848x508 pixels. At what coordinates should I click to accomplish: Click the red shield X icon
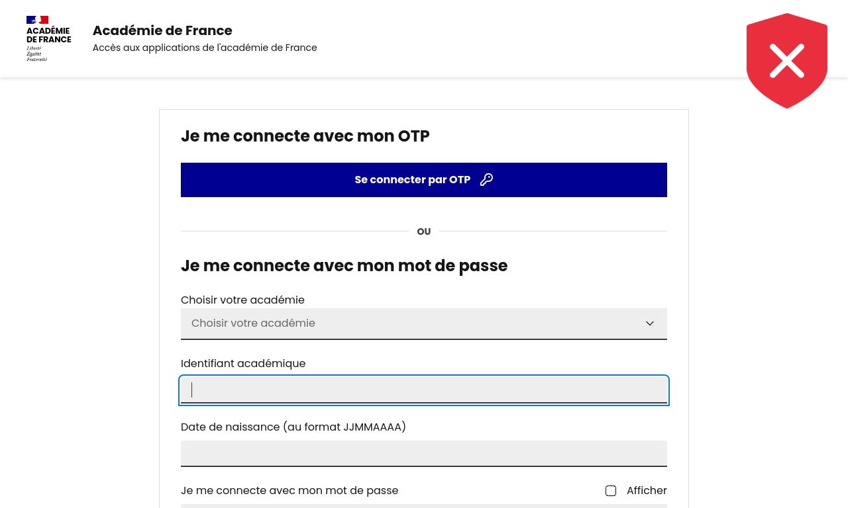coord(787,60)
